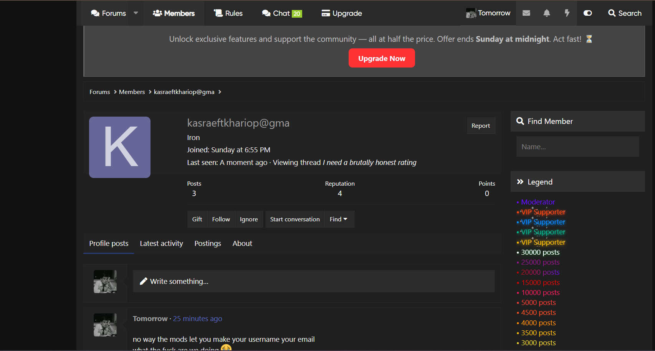Start conversation with this member
Viewport: 655px width, 351px height.
pos(294,219)
